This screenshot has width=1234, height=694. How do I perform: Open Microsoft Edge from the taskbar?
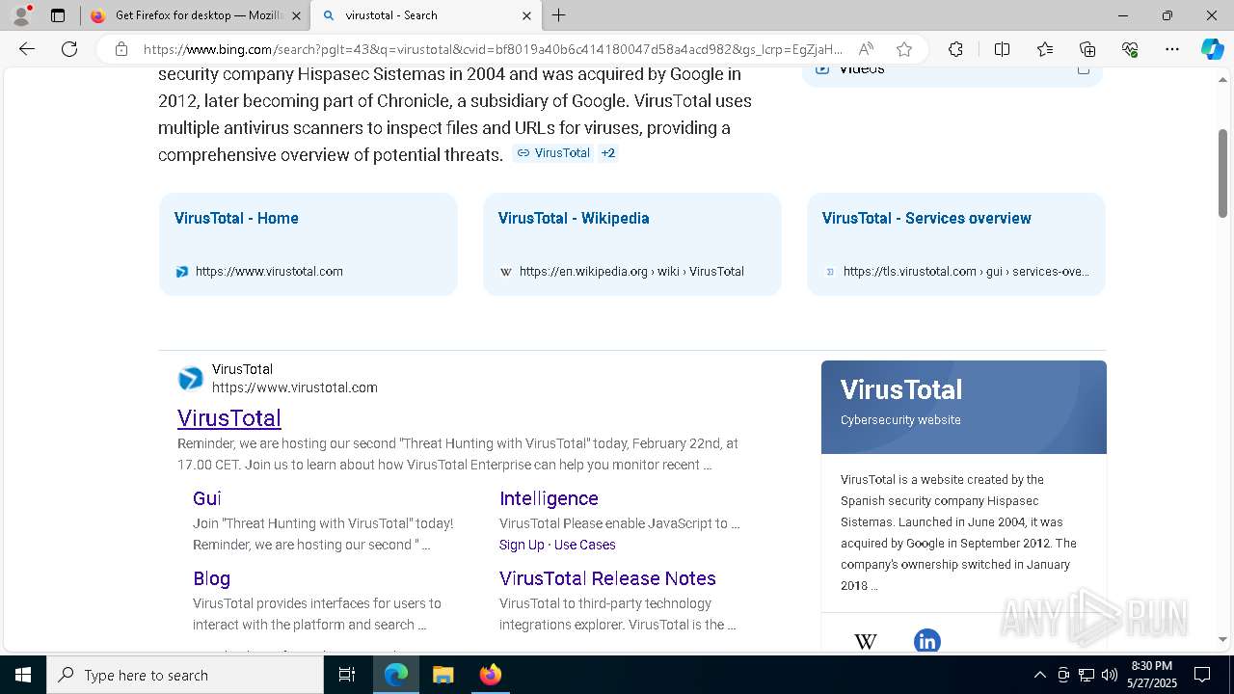click(396, 675)
